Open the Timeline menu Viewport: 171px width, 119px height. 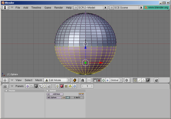click(x=36, y=8)
